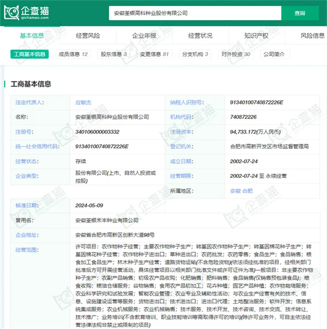Select the 经营状况 tab
327x329 pixels.
pos(200,36)
